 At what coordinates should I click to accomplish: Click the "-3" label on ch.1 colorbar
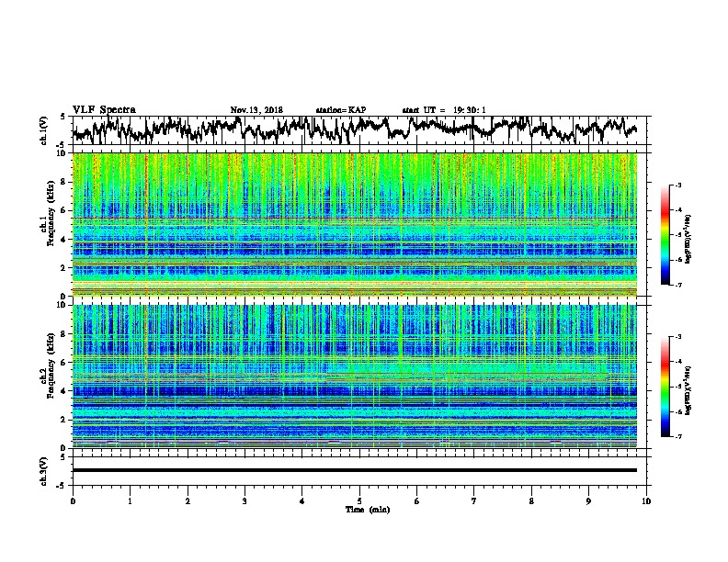point(677,185)
